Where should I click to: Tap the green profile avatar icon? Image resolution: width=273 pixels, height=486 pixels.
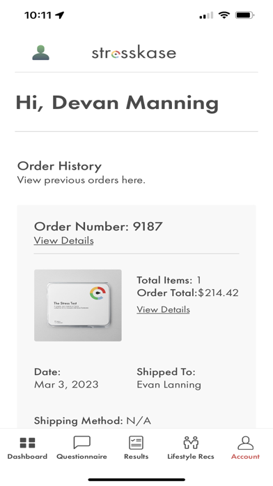coord(41,52)
